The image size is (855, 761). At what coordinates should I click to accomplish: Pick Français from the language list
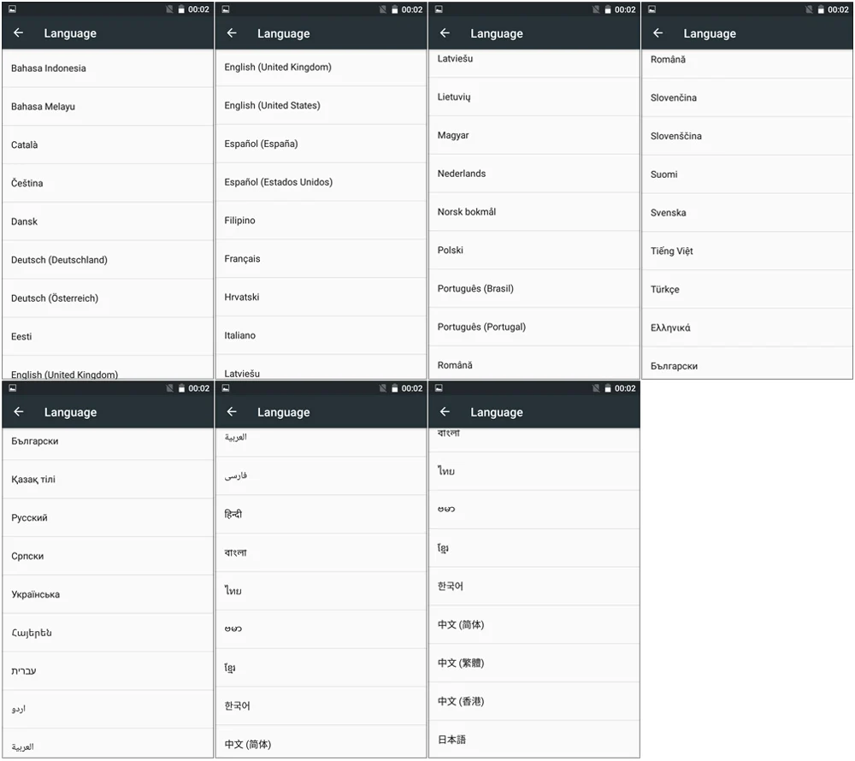(321, 259)
